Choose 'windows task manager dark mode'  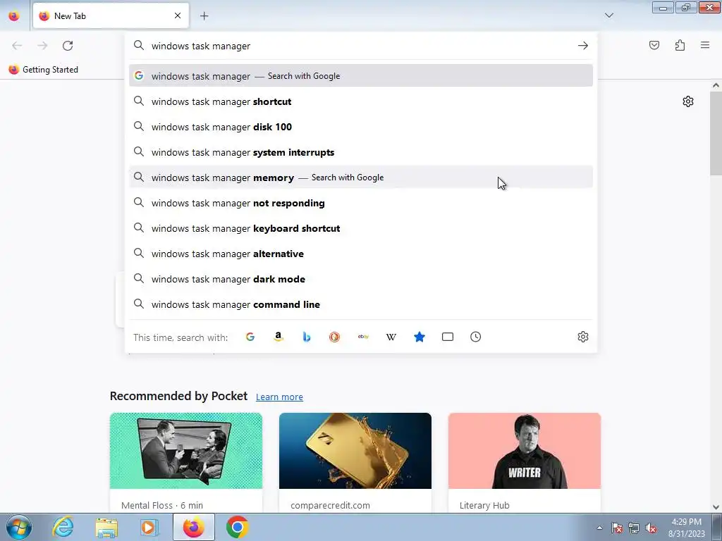pyautogui.click(x=361, y=279)
